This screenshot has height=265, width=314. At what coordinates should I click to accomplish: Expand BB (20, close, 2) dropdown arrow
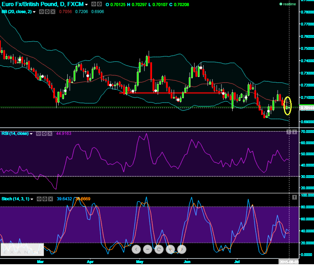click(34, 12)
